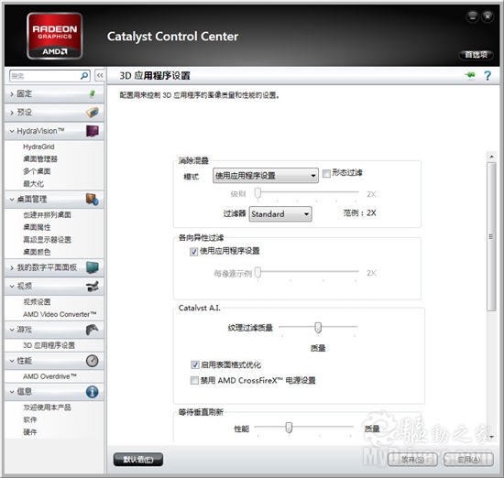Open help with the question mark icon
This screenshot has height=478, width=504.
pos(488,76)
